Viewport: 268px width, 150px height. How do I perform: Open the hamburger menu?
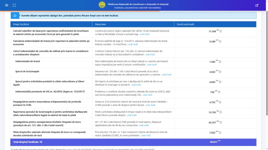pos(7,5)
